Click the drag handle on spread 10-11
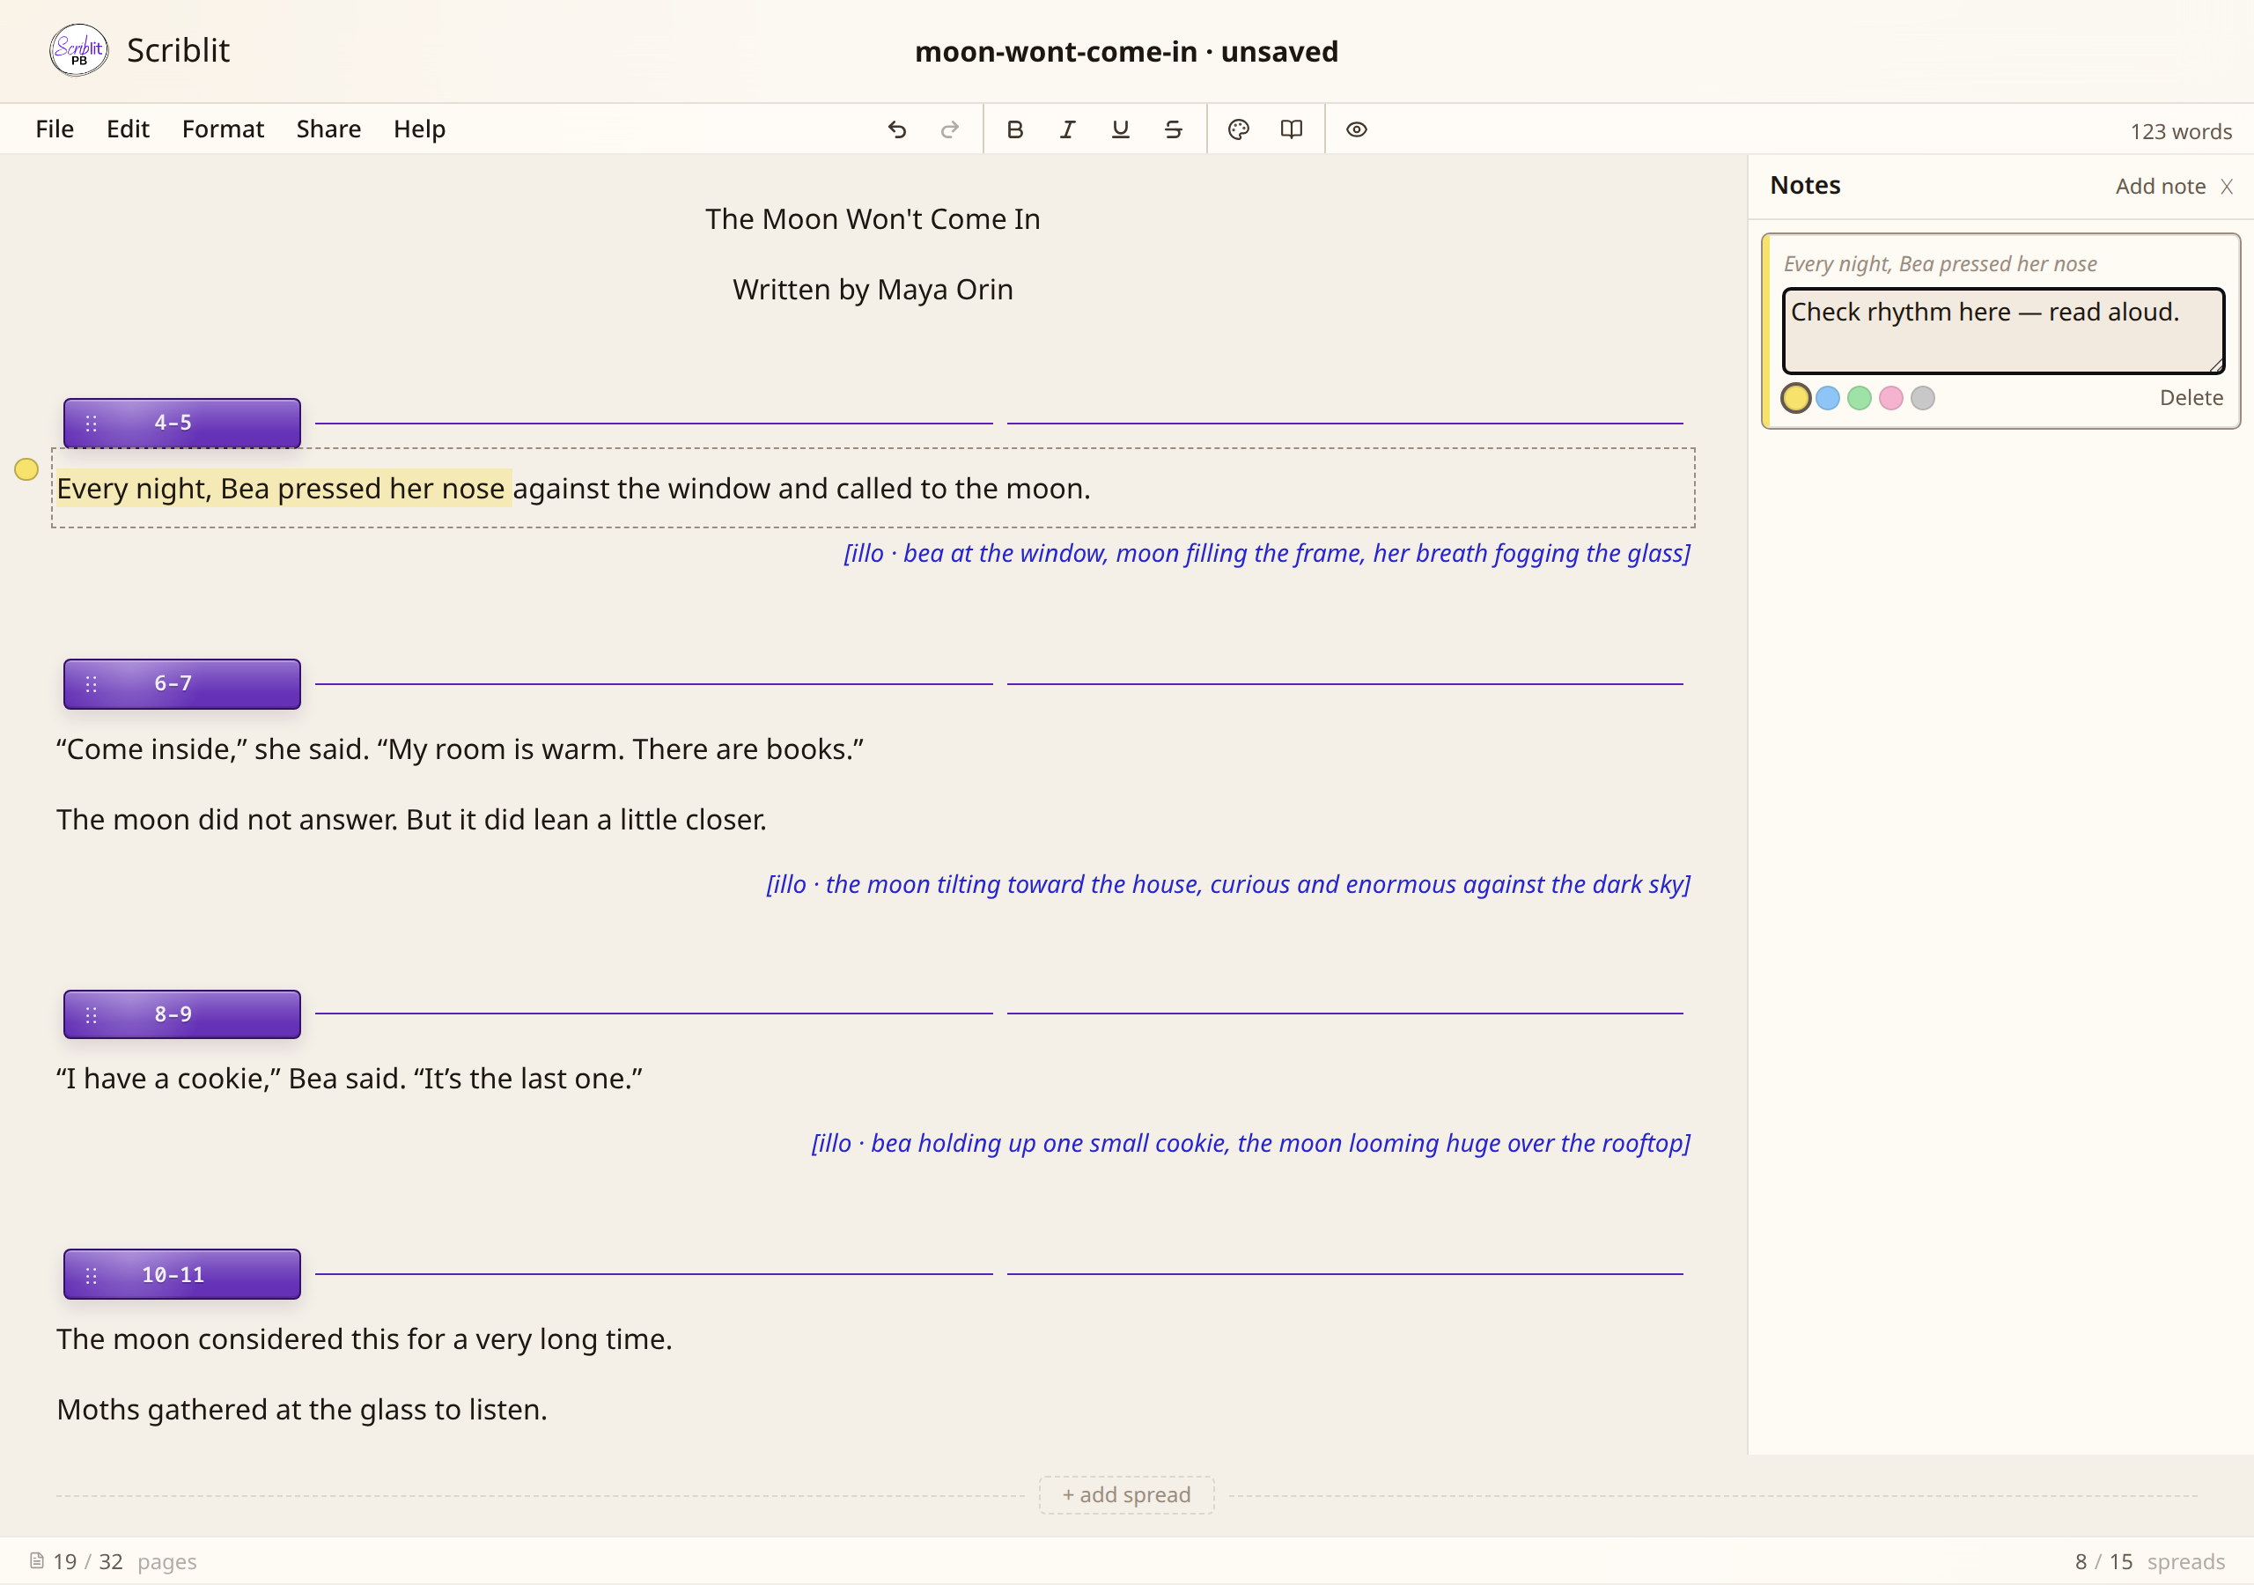Screen dimensions: 2254x1585 [x=92, y=1275]
